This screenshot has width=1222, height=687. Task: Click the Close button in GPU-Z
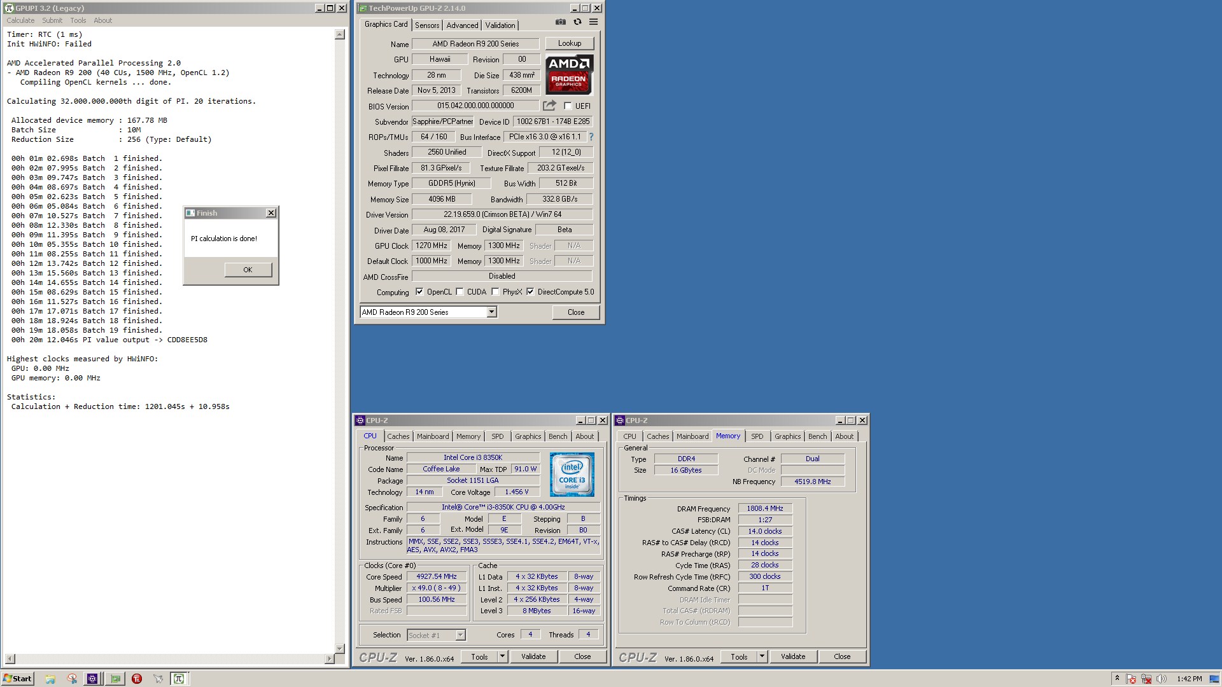(x=576, y=312)
